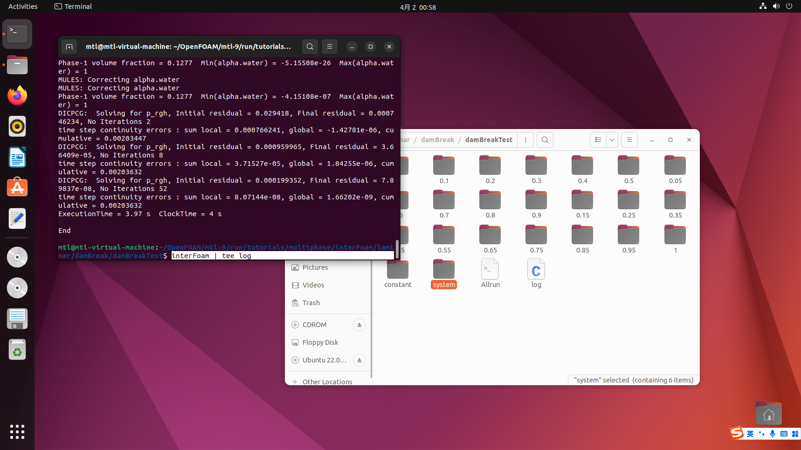Click the damBreakTest breadcrumb
This screenshot has height=450, width=801.
coord(489,140)
